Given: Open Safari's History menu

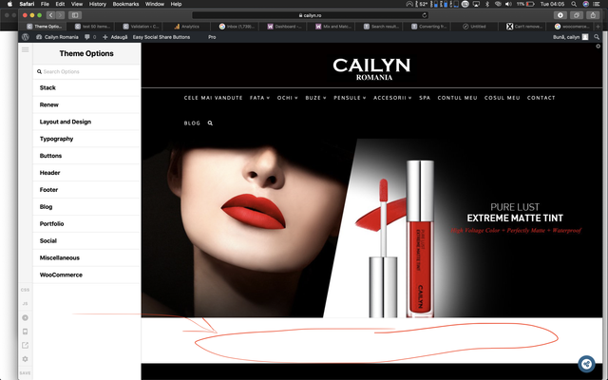Looking at the screenshot, I should [97, 4].
